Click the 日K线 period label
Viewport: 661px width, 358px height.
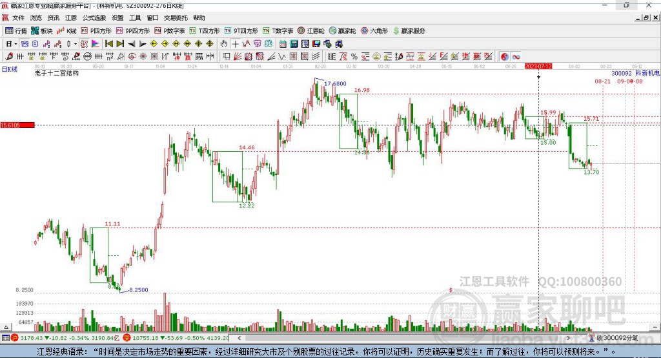10,69
